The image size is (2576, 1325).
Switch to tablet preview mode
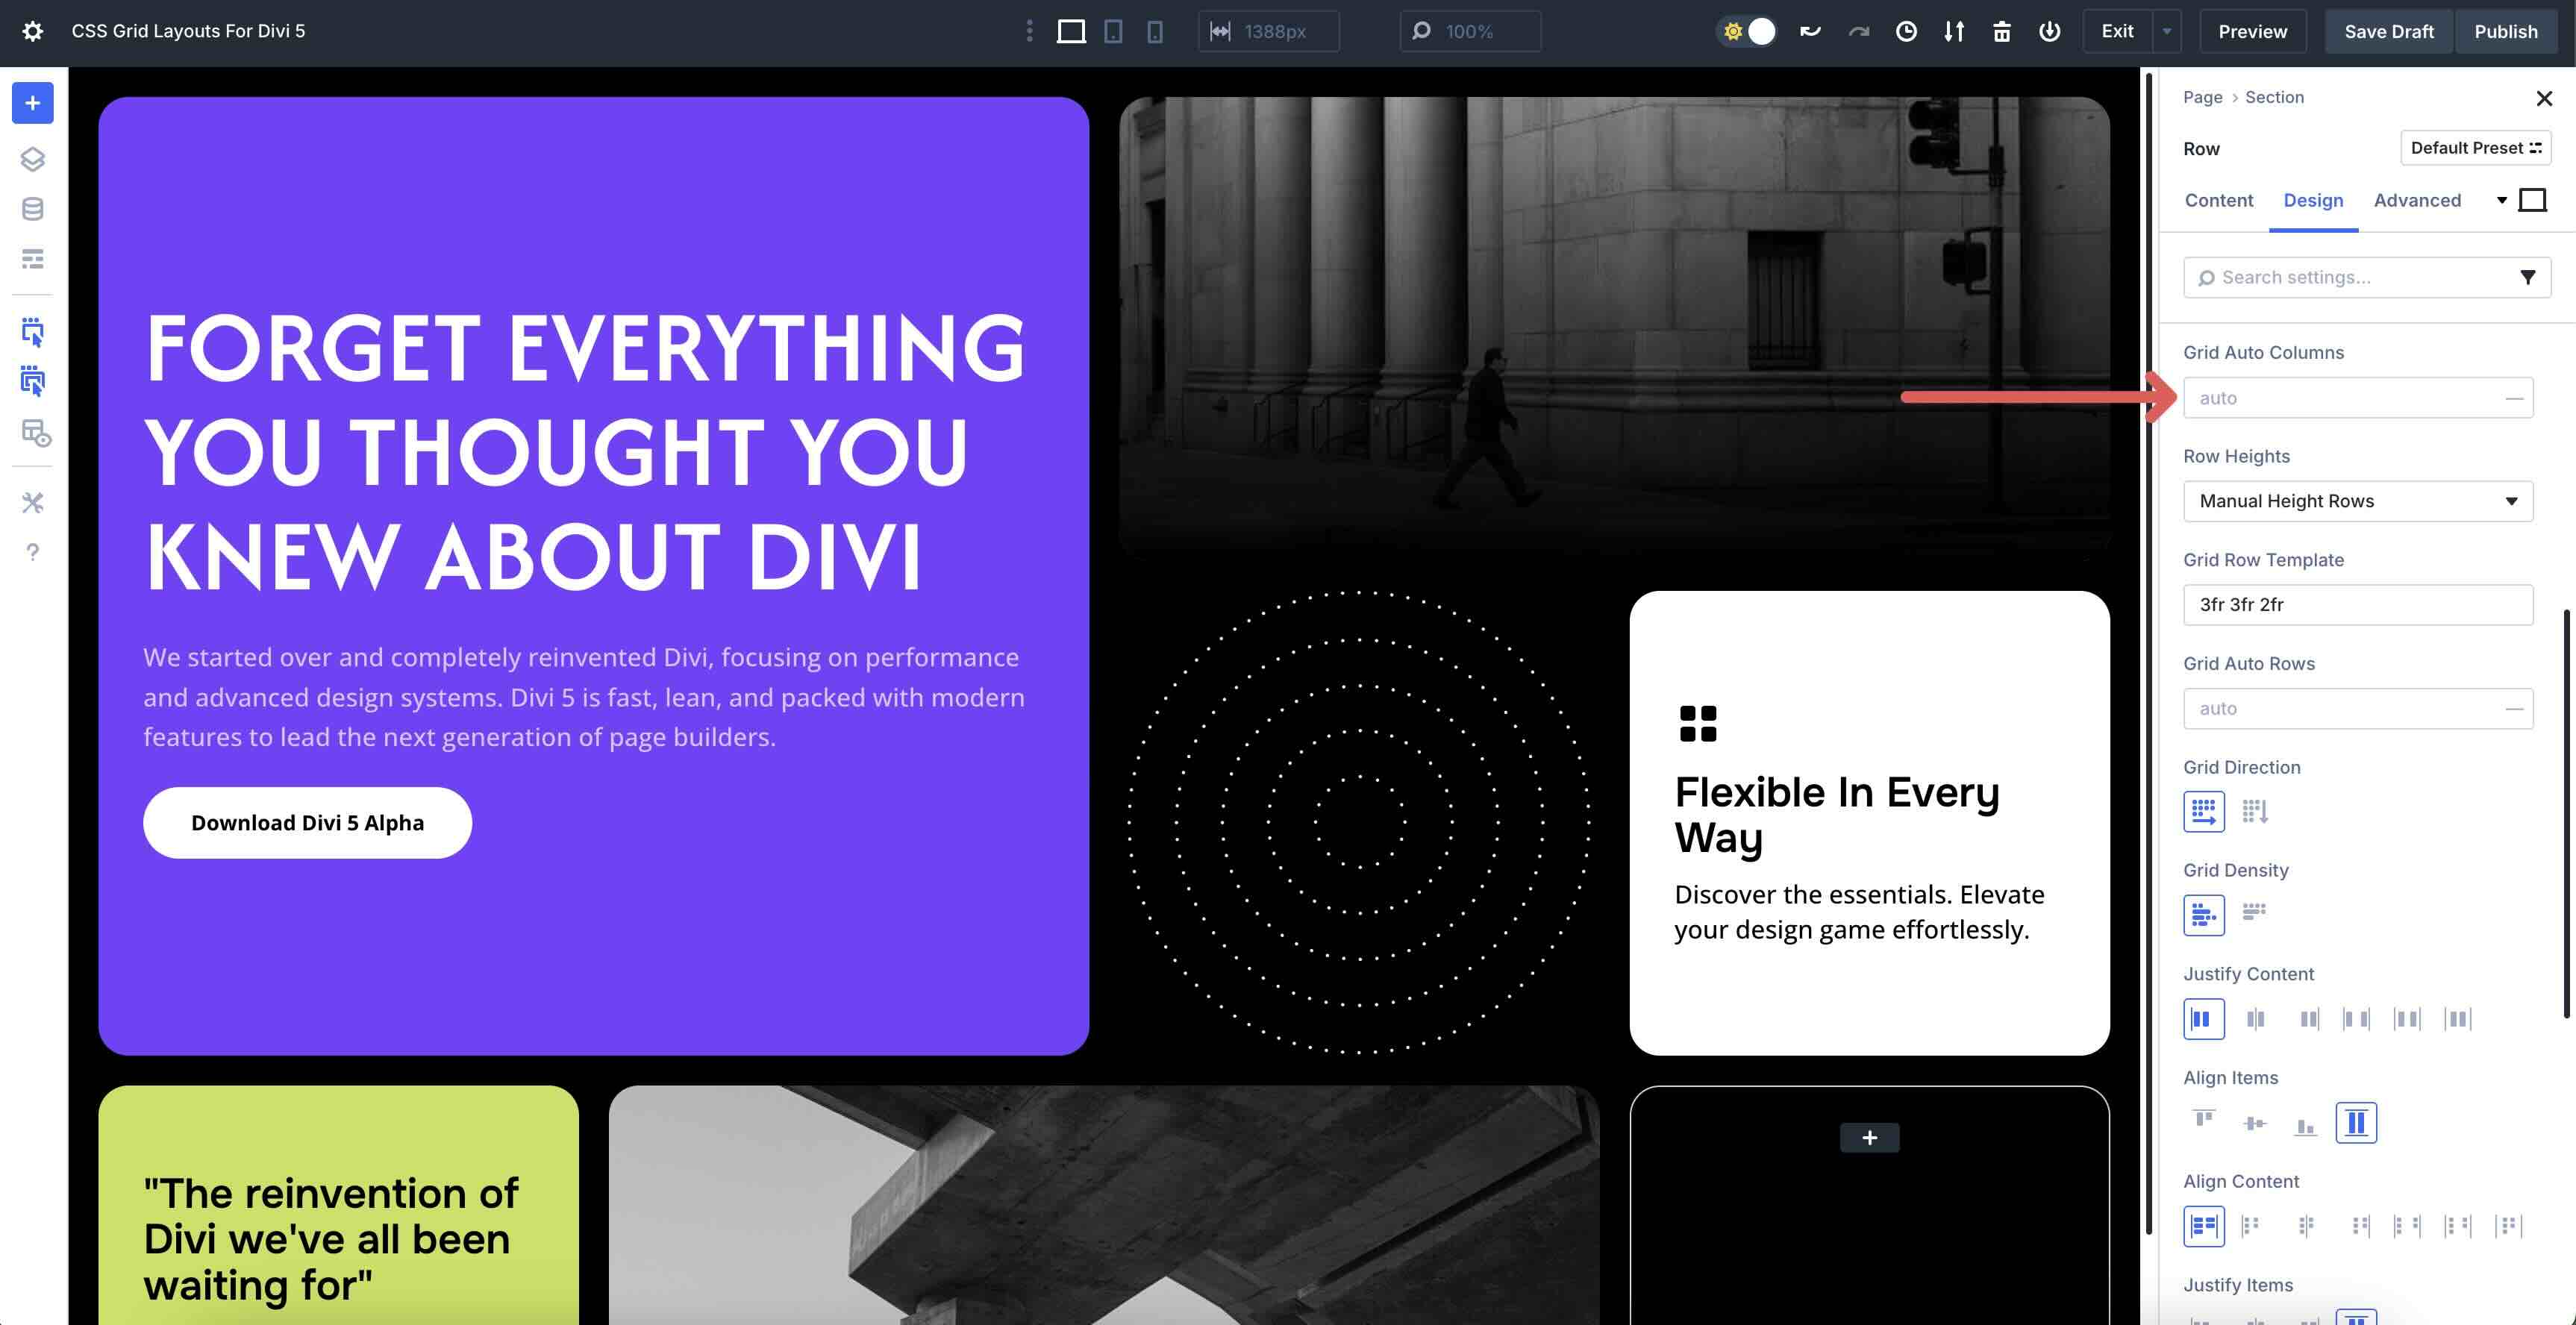(x=1113, y=31)
